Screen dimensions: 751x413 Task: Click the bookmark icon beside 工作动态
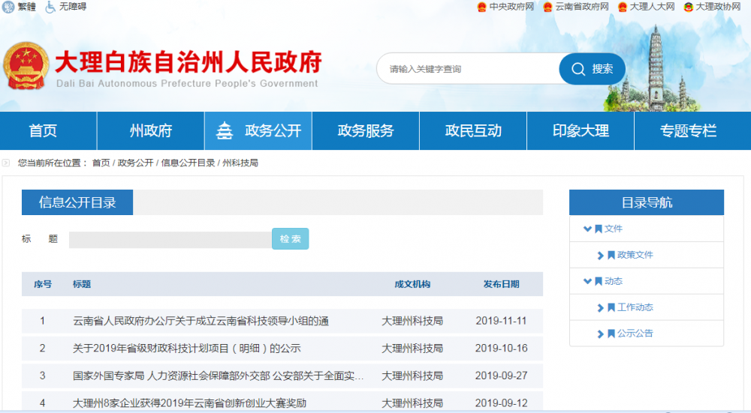point(611,308)
